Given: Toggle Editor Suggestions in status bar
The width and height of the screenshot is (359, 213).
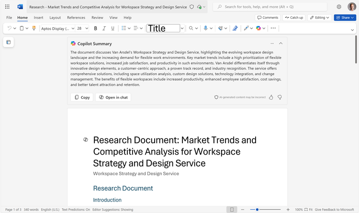Looking at the screenshot, I should [113, 210].
